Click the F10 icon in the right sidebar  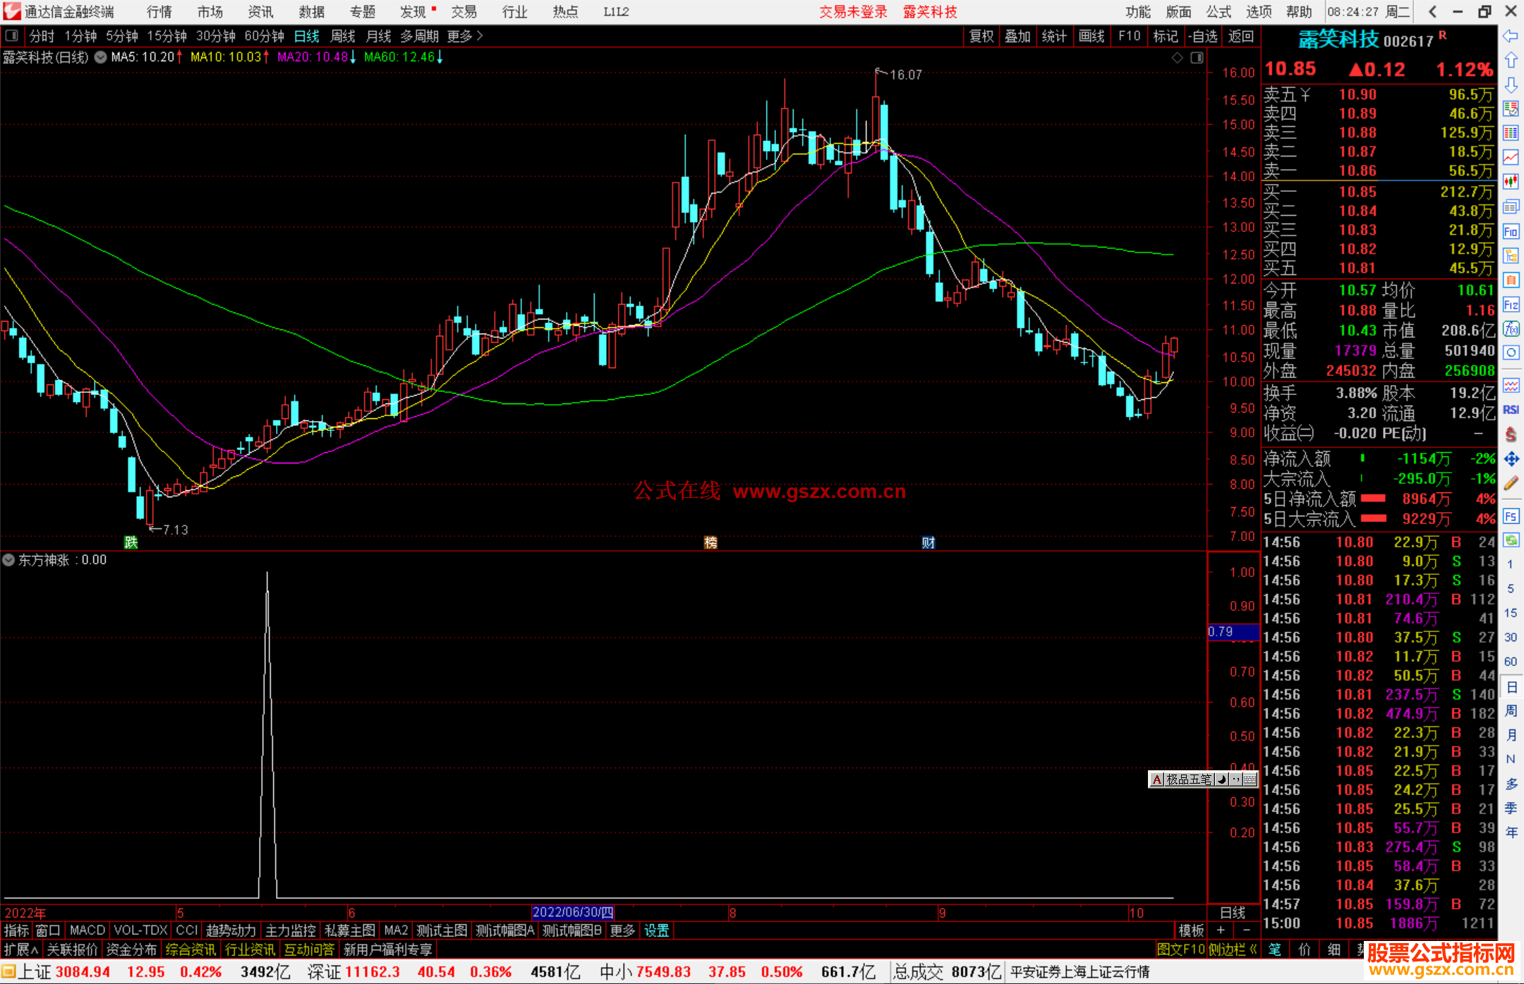point(1511,231)
